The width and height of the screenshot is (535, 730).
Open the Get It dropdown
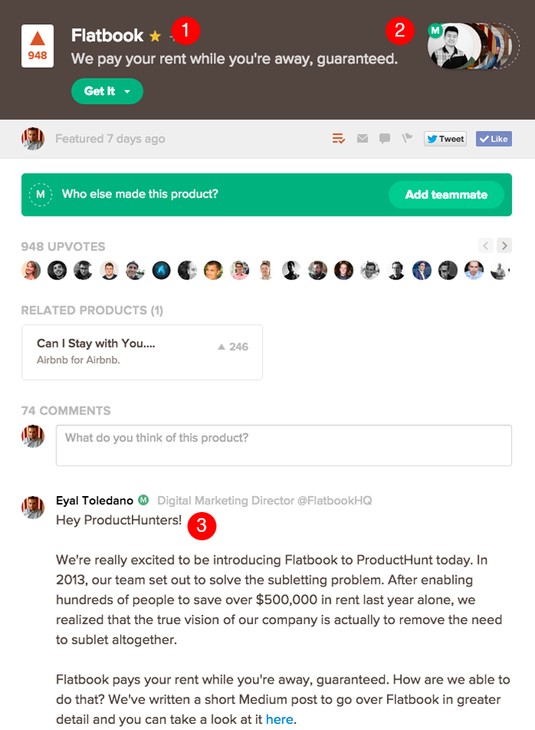(x=107, y=91)
